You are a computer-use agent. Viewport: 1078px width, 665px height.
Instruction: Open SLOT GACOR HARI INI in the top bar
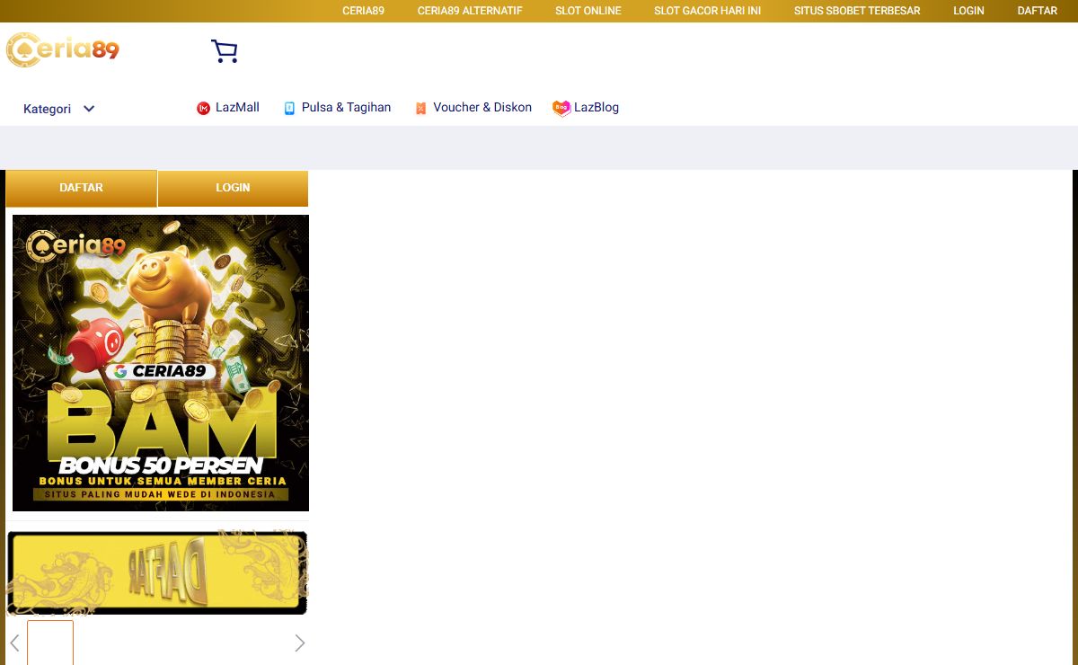click(x=707, y=11)
